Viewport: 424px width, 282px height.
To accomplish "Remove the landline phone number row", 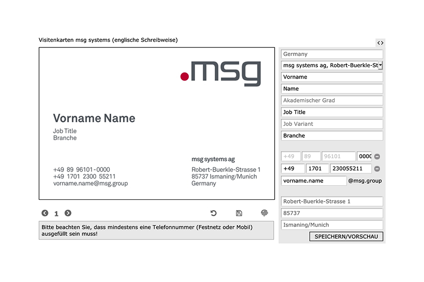I will point(377,157).
